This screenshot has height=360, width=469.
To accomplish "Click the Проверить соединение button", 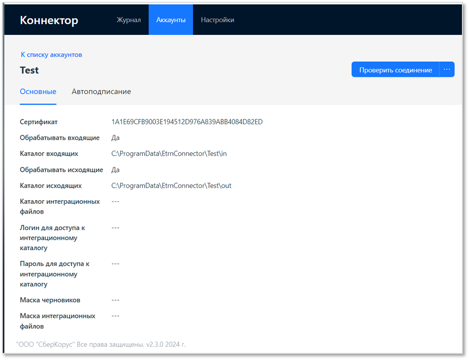I will (396, 69).
